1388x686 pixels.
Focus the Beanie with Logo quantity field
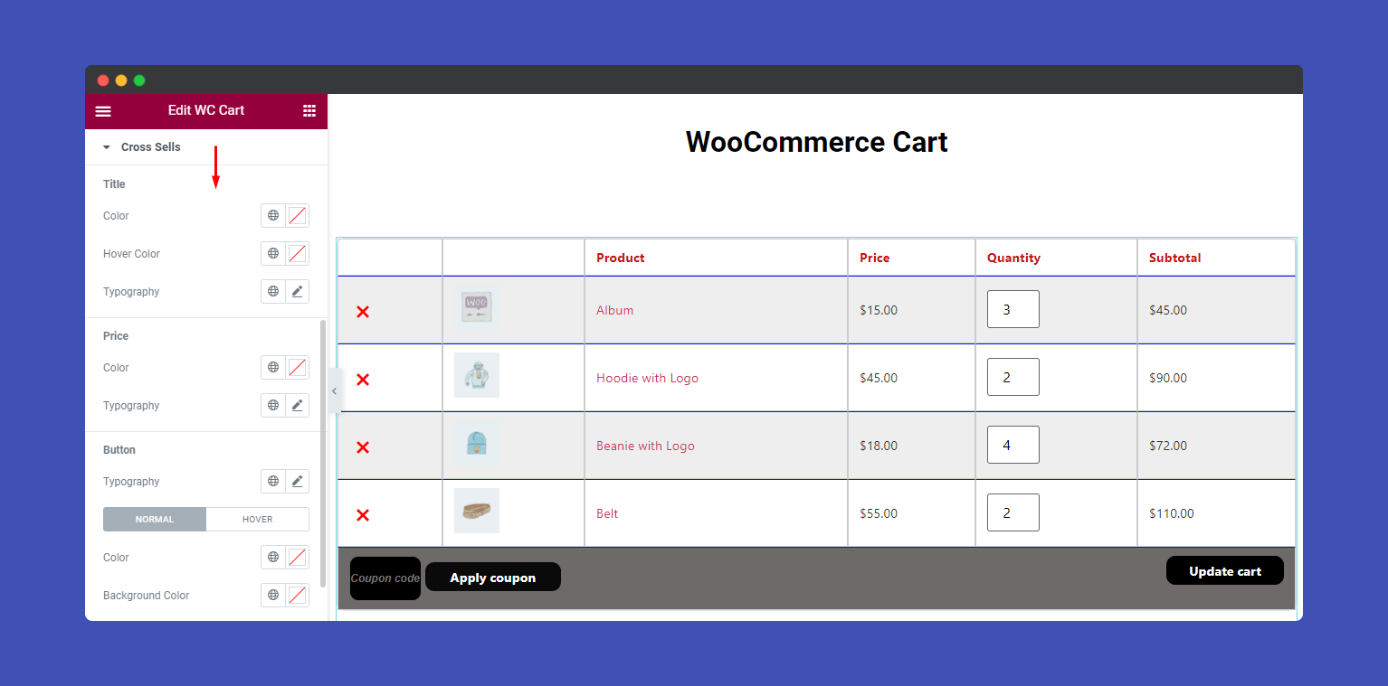(1013, 445)
